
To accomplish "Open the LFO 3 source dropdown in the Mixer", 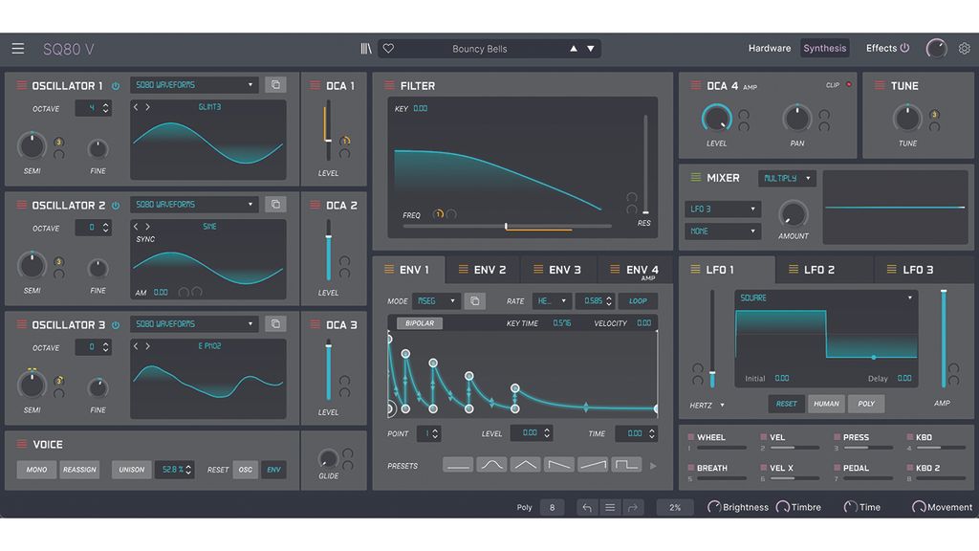I will pos(722,209).
